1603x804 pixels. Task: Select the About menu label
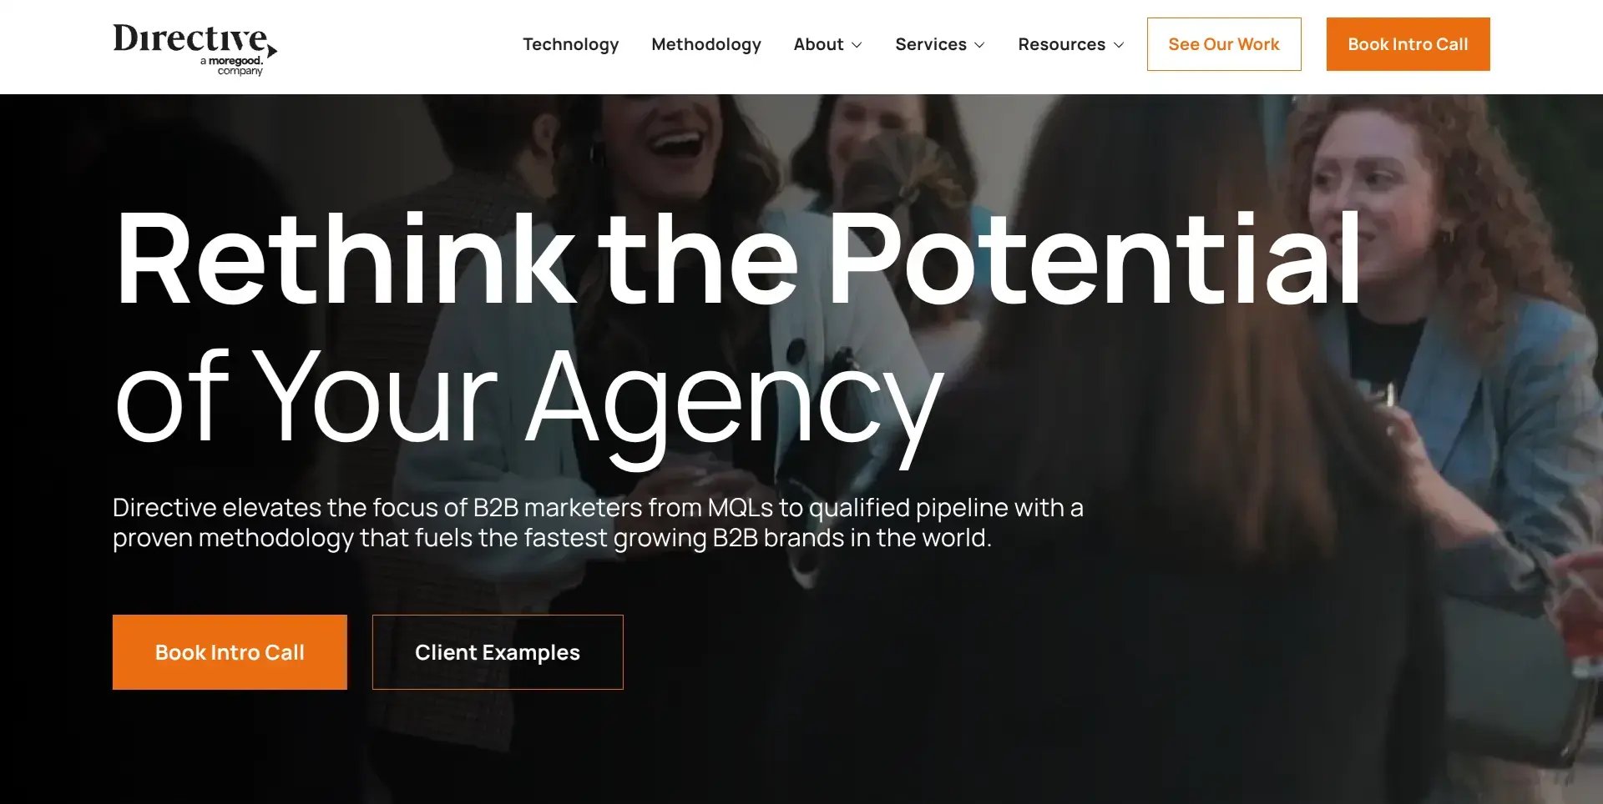(818, 44)
